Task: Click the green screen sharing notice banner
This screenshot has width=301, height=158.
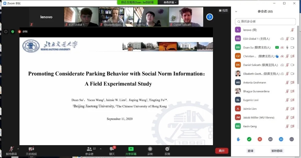Action: 137,2
